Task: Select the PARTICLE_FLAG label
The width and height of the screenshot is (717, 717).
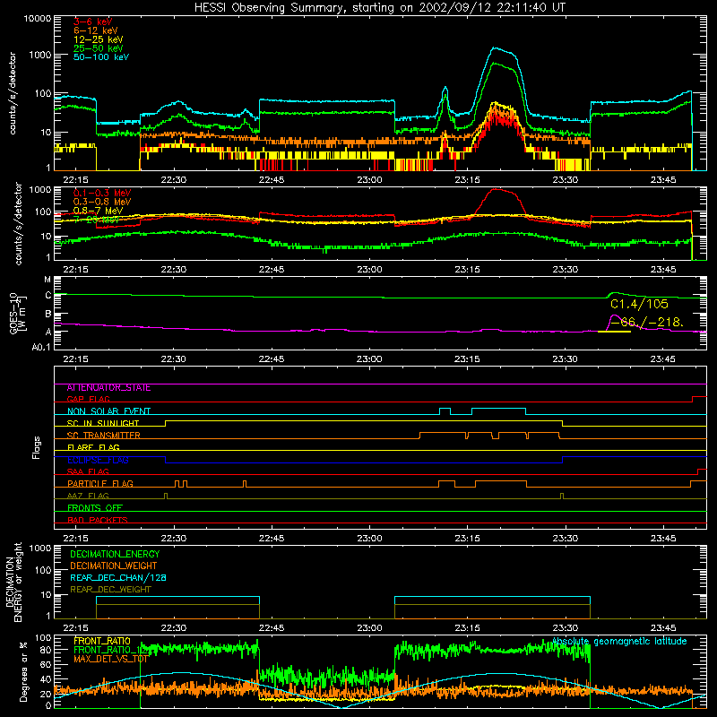Action: [100, 483]
